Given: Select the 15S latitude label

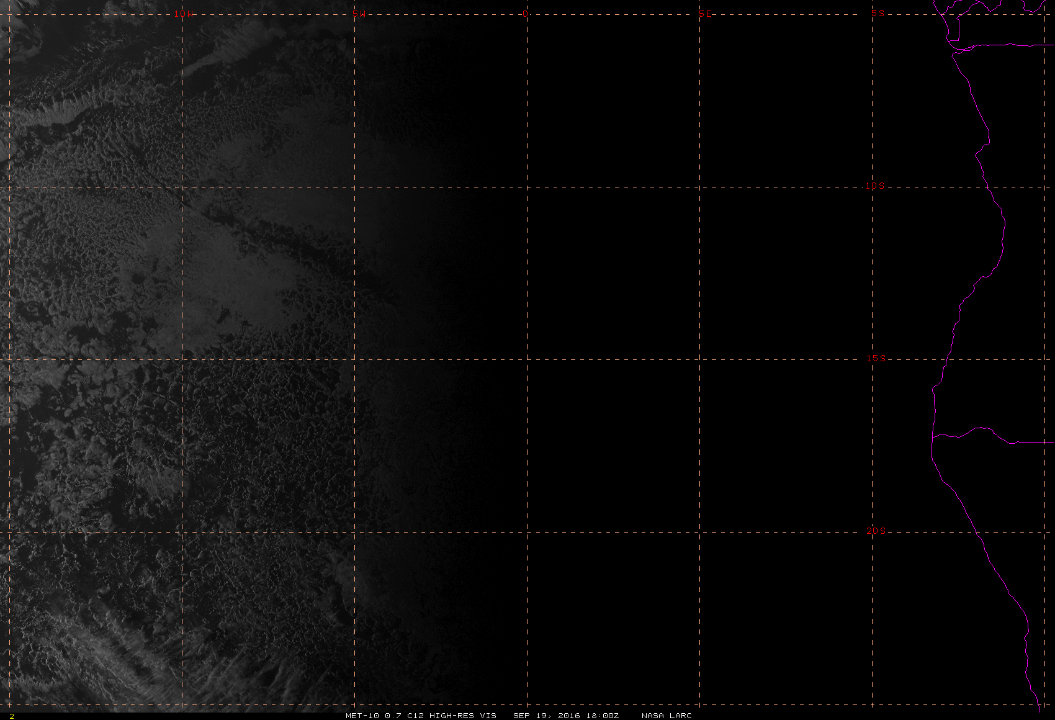Looking at the screenshot, I should click(x=876, y=358).
